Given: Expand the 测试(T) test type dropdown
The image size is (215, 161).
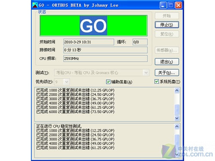Looking at the screenshot, I should click(x=146, y=73).
